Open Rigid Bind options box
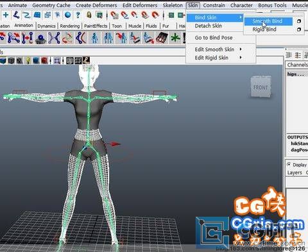Screen dimensions: 308x252 299,29
